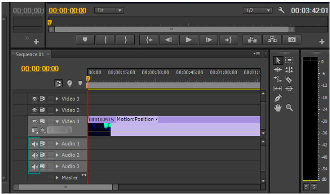Click the Master track output channel icon

84,175
